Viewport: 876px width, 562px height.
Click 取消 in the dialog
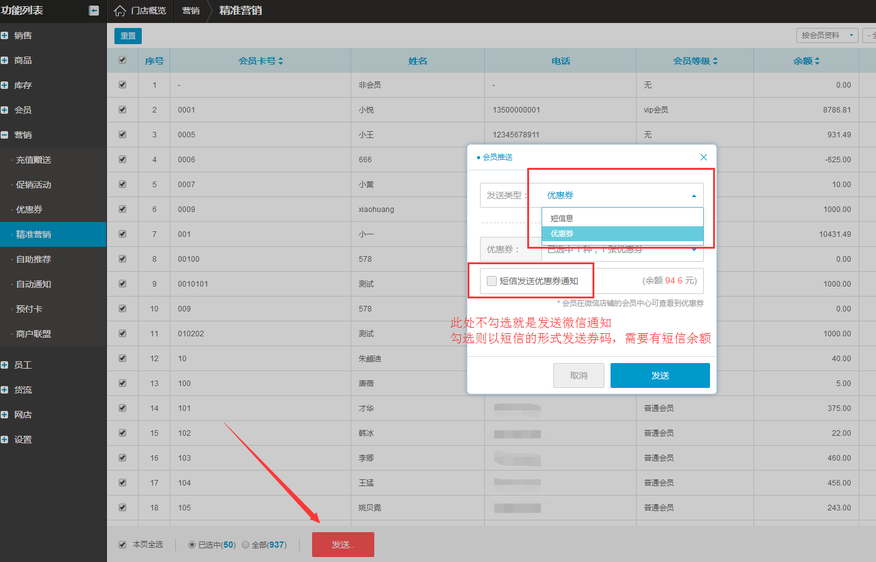(x=579, y=375)
